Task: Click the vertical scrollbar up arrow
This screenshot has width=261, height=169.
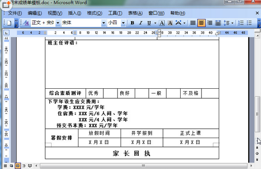Action: point(257,36)
